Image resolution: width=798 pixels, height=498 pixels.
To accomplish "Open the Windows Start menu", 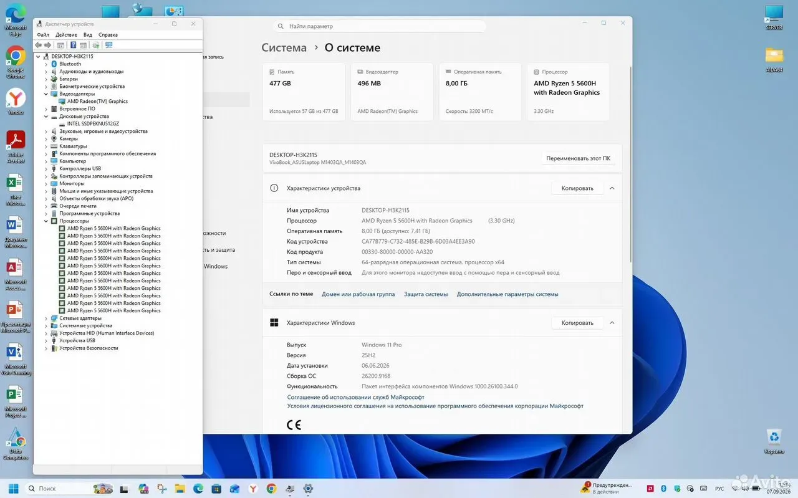I will coord(14,489).
